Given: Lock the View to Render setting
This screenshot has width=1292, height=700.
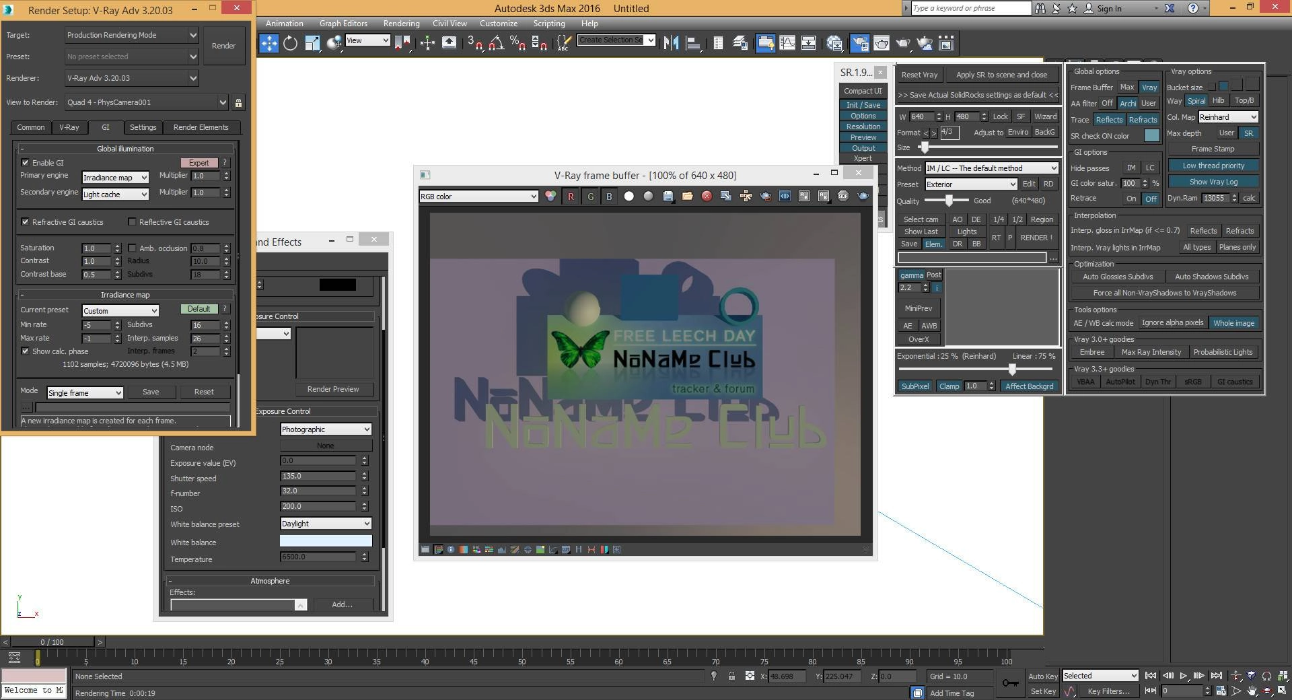Looking at the screenshot, I should 238,102.
